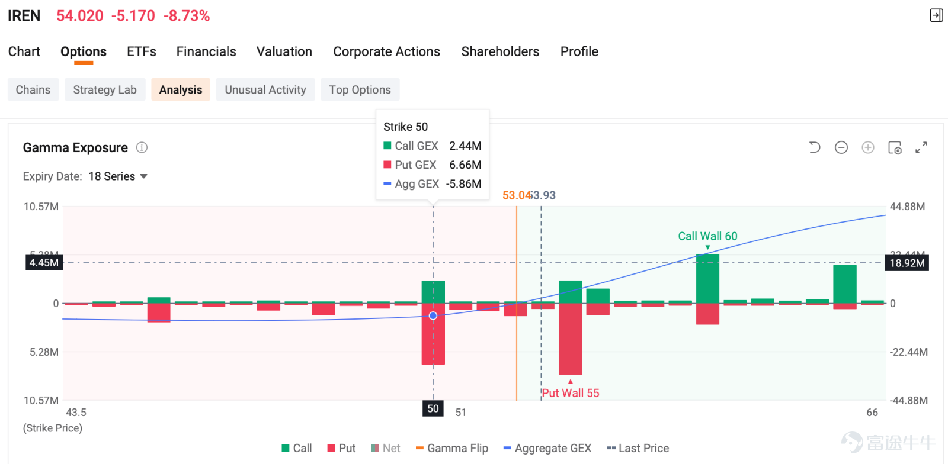
Task: Show the option Chains view
Action: pos(33,89)
